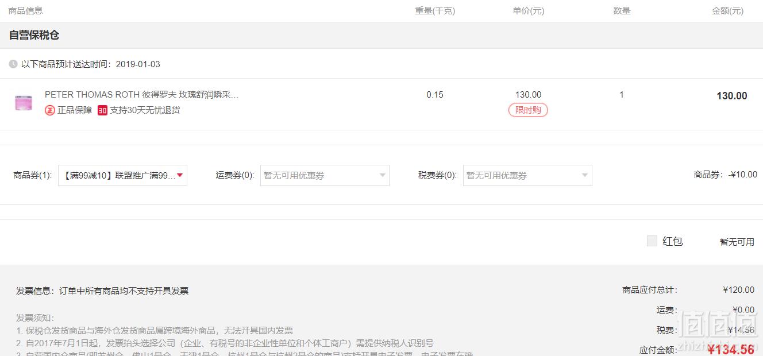Click the 发票信息 invoice notice line

tap(102, 291)
